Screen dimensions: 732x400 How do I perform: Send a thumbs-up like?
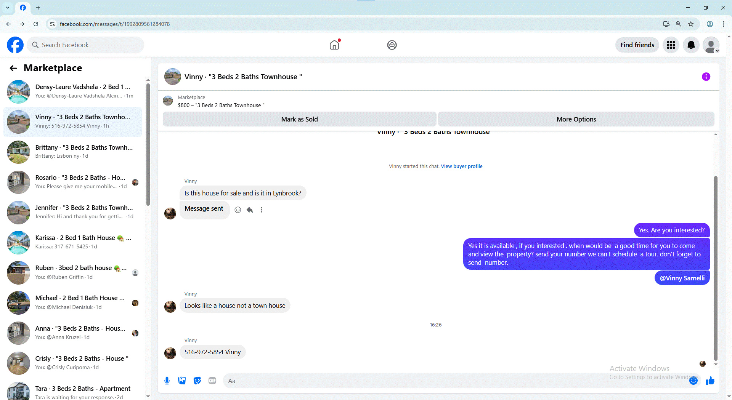[710, 381]
